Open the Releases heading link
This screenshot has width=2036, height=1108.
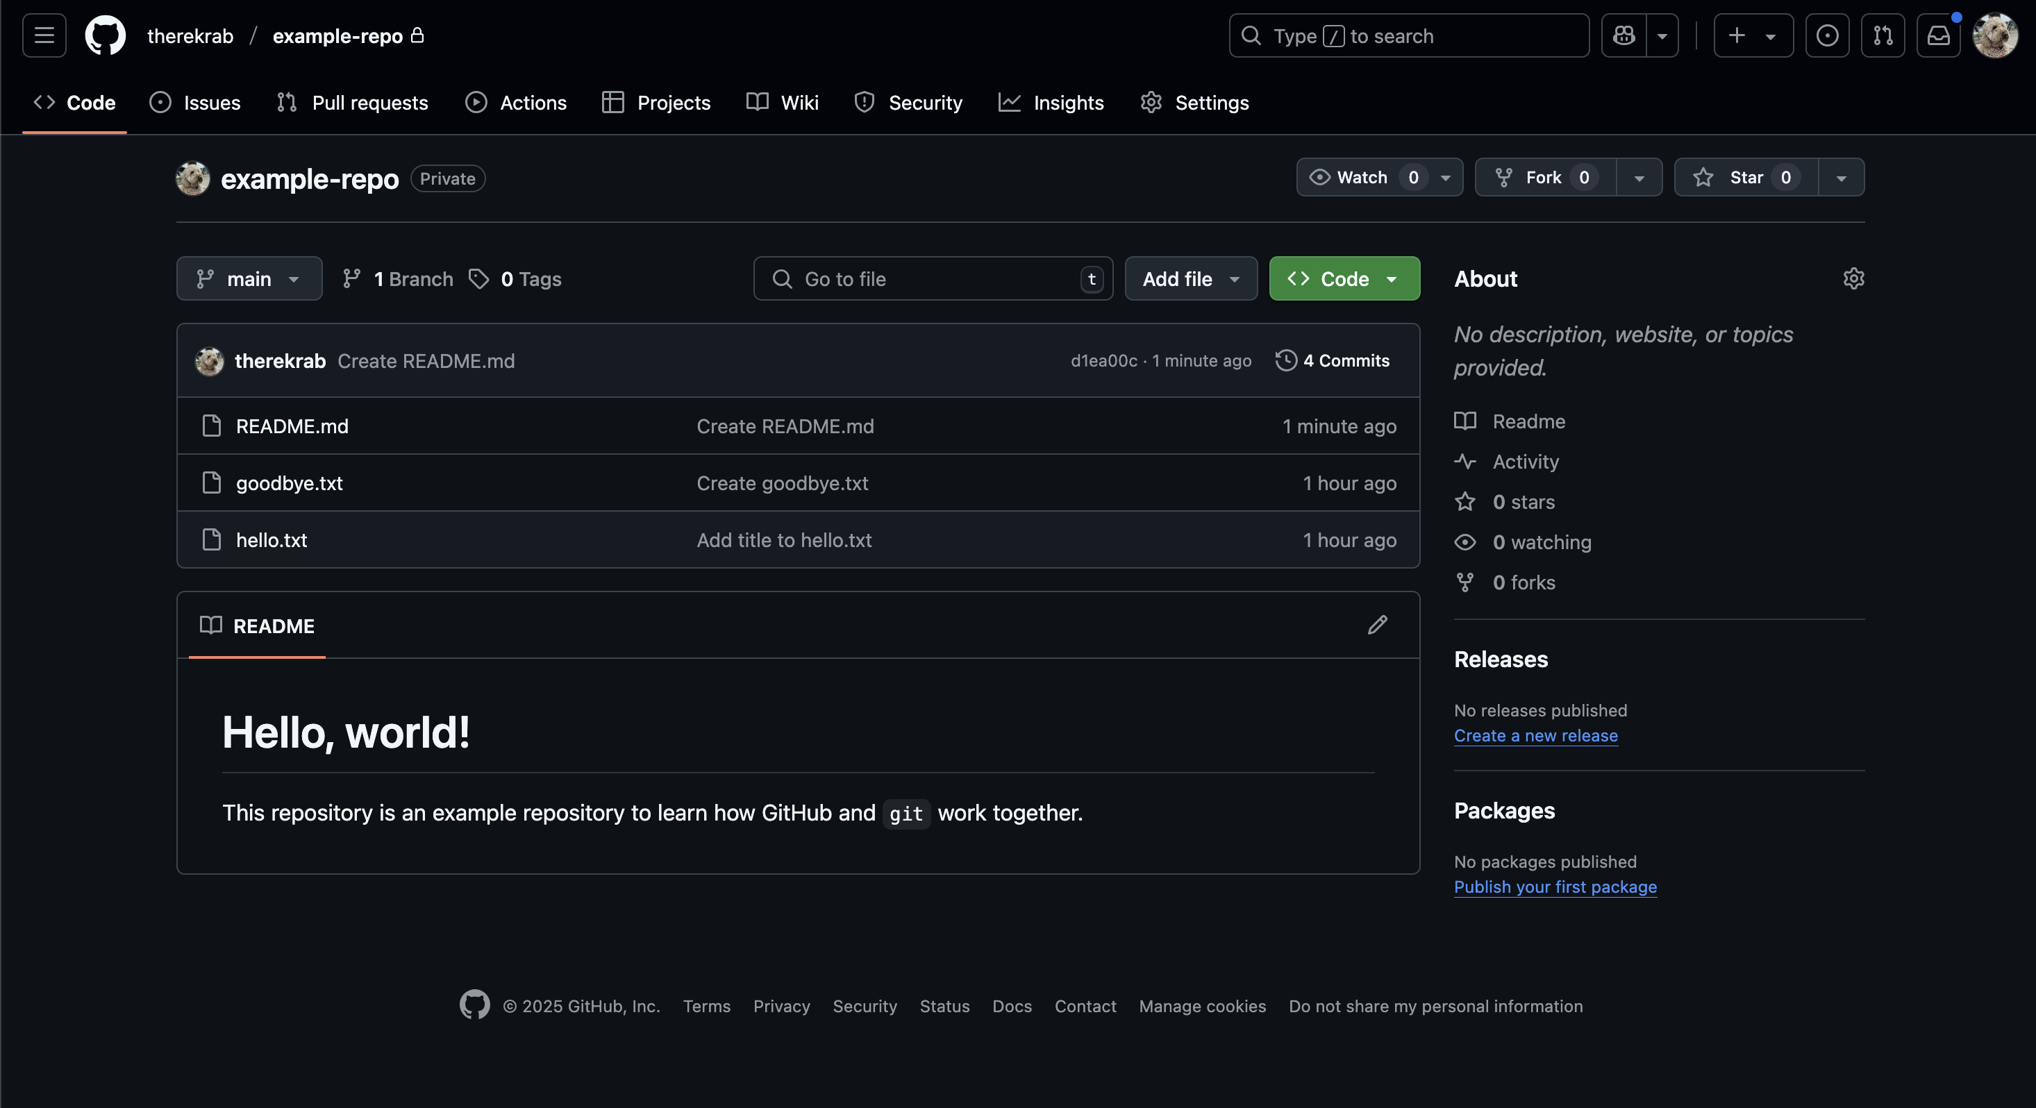(x=1501, y=659)
